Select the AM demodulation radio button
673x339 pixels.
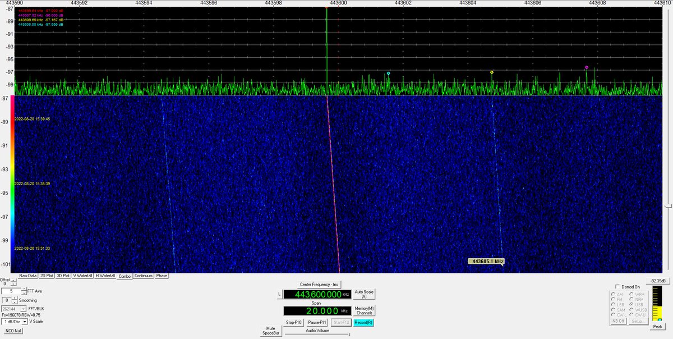coord(614,294)
